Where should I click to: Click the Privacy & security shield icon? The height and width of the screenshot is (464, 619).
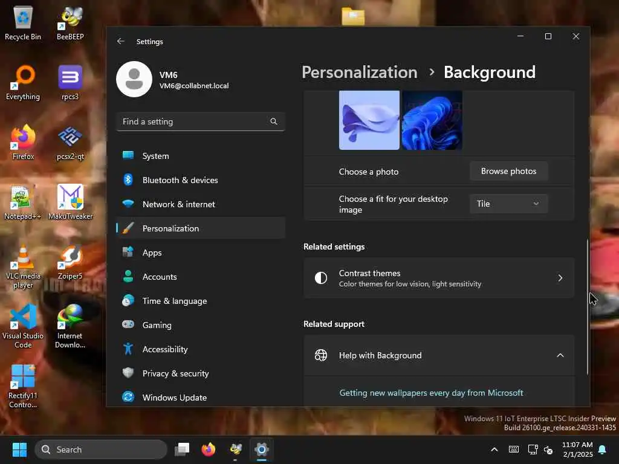coord(128,373)
